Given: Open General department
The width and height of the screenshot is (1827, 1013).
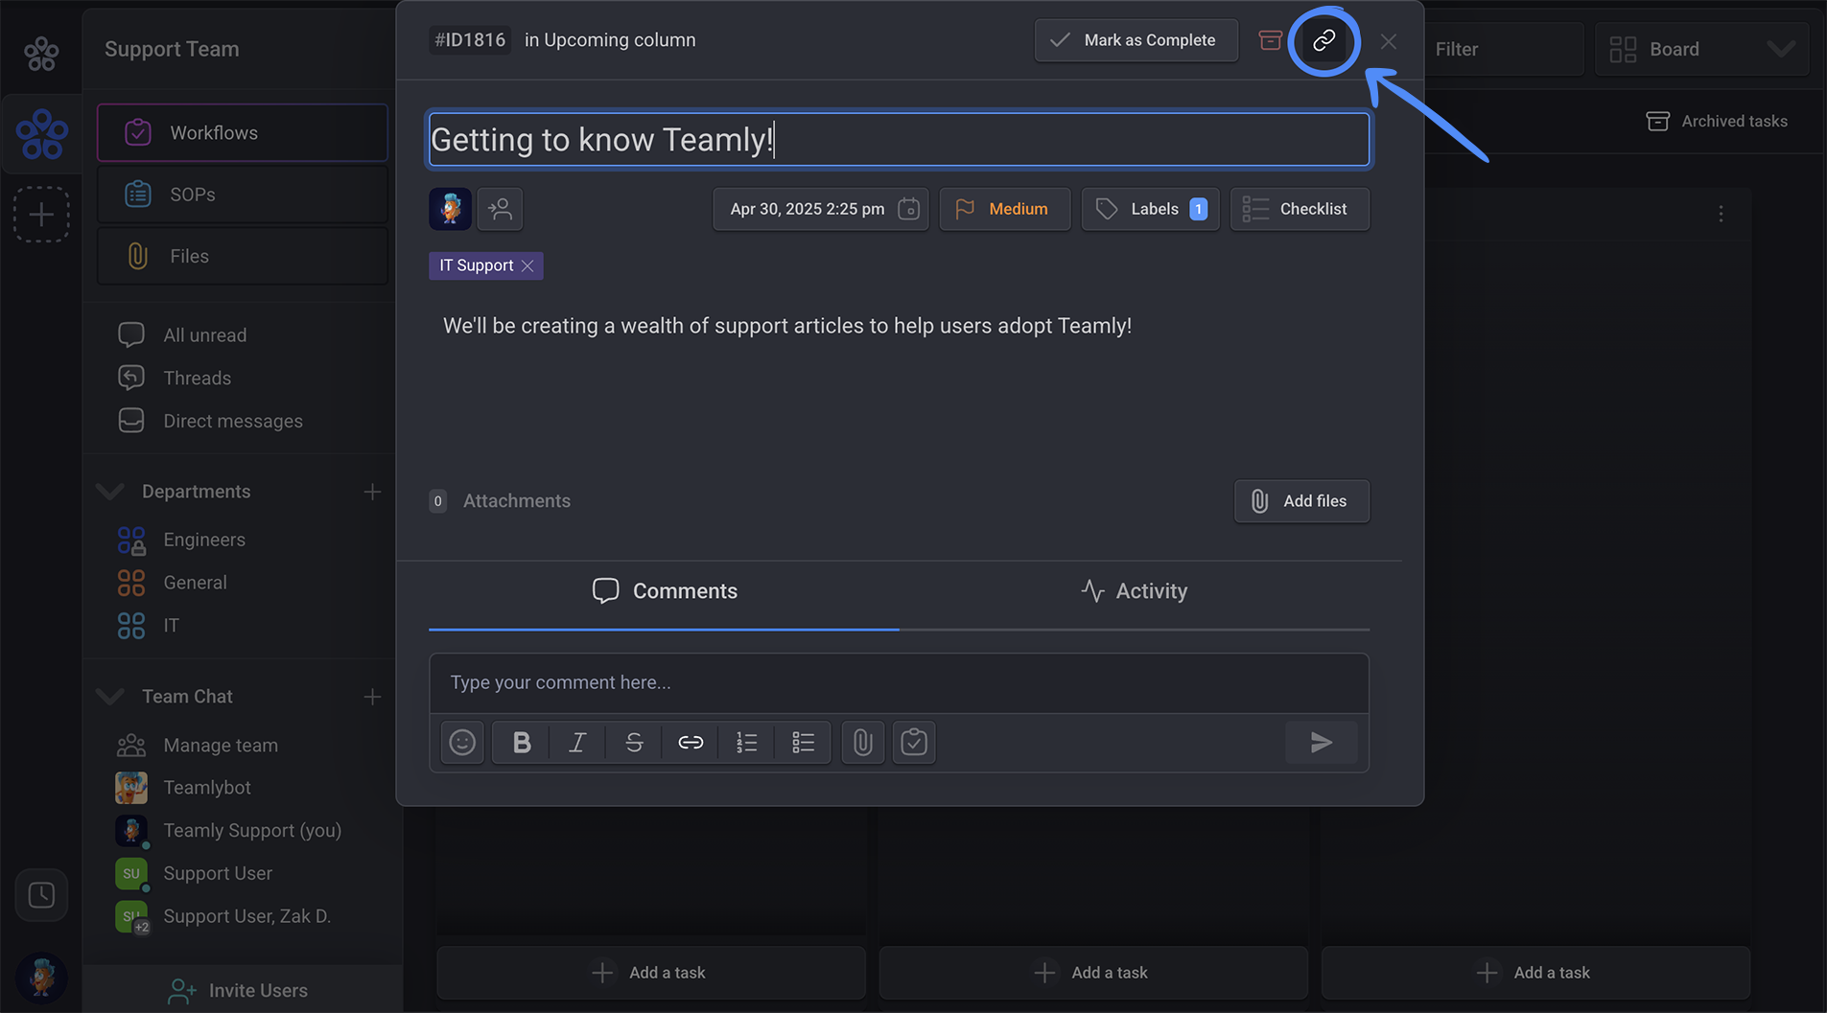Looking at the screenshot, I should pos(173,583).
